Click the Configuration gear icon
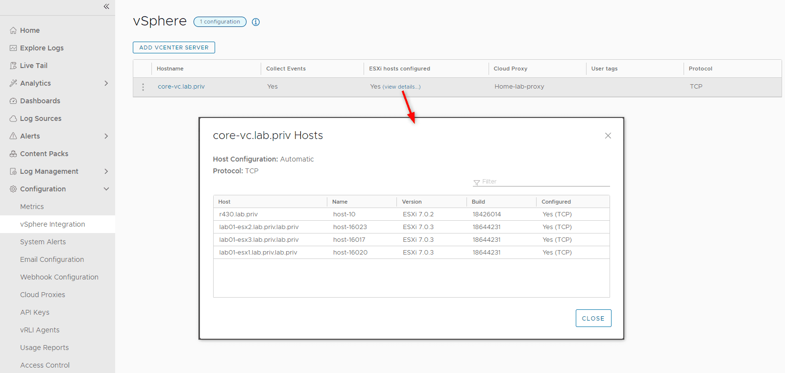 [x=13, y=189]
